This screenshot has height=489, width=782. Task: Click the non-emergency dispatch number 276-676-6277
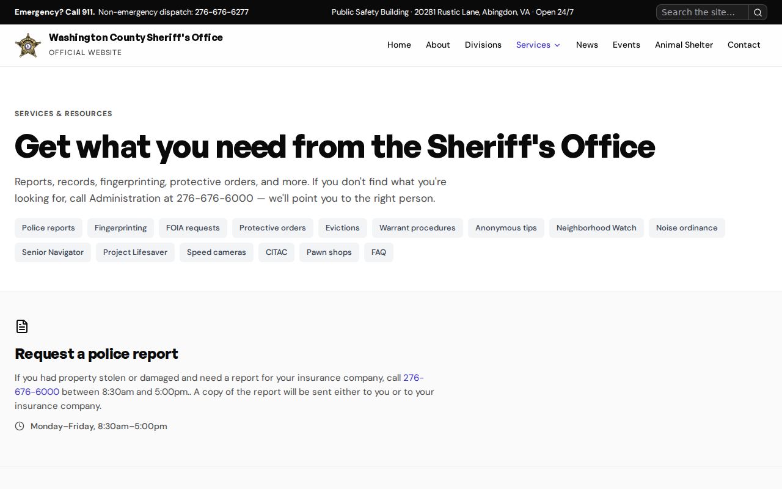[222, 12]
